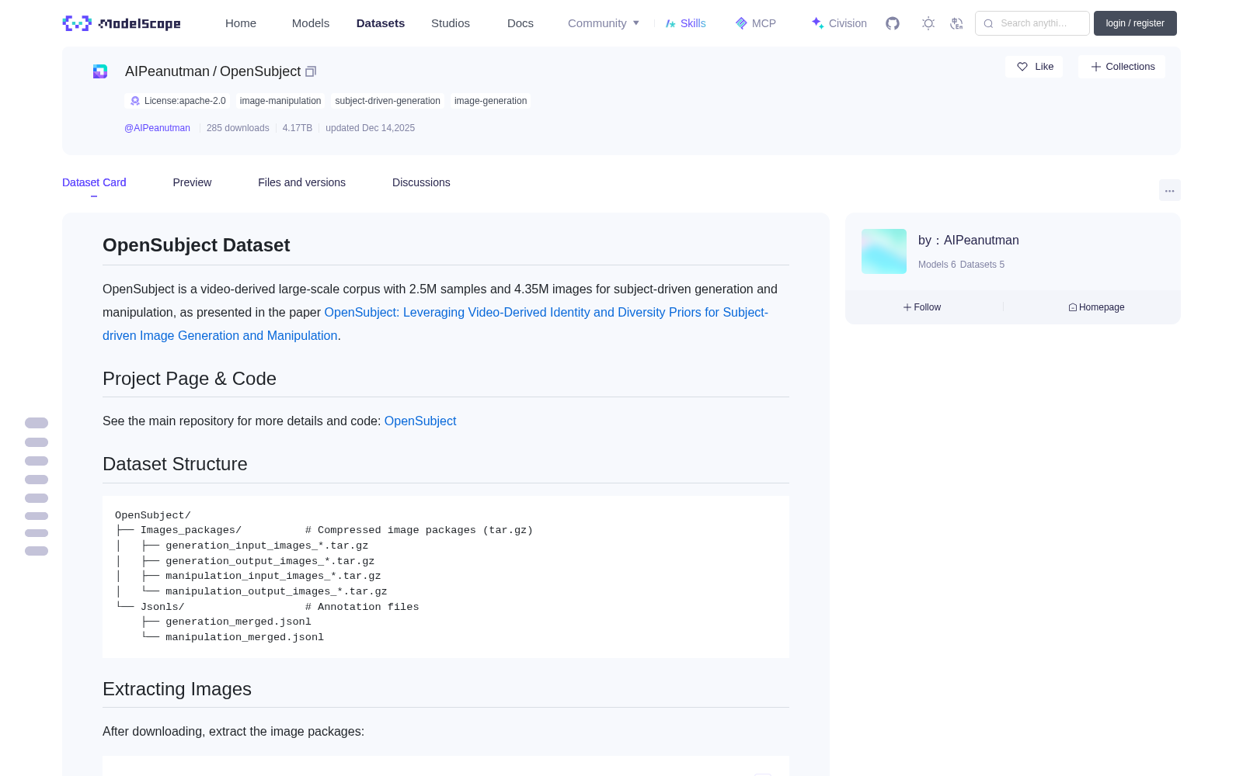This screenshot has height=776, width=1243.
Task: Open the Models section
Action: [x=311, y=23]
